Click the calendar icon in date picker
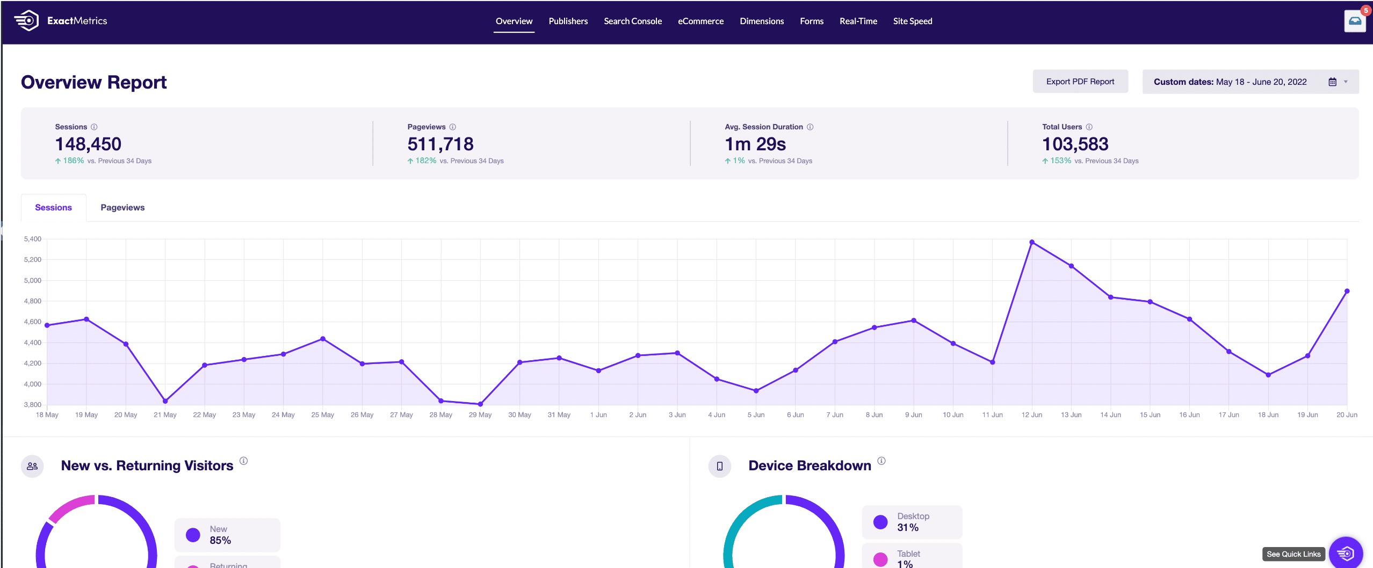This screenshot has height=568, width=1373. coord(1332,82)
